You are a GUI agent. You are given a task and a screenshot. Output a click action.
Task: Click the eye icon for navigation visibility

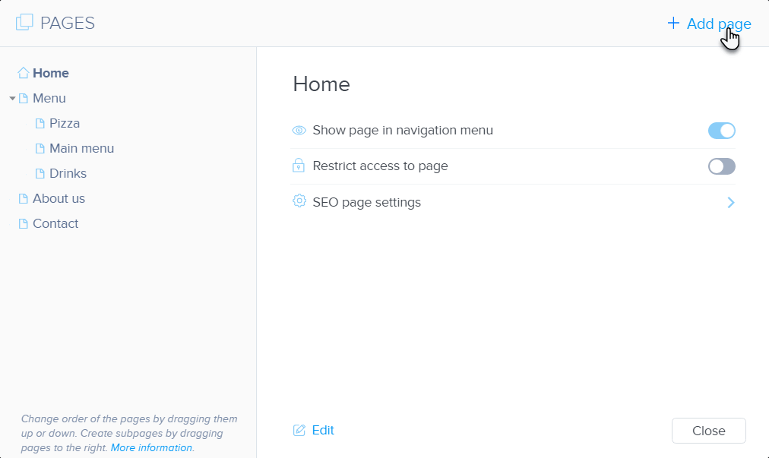(299, 130)
